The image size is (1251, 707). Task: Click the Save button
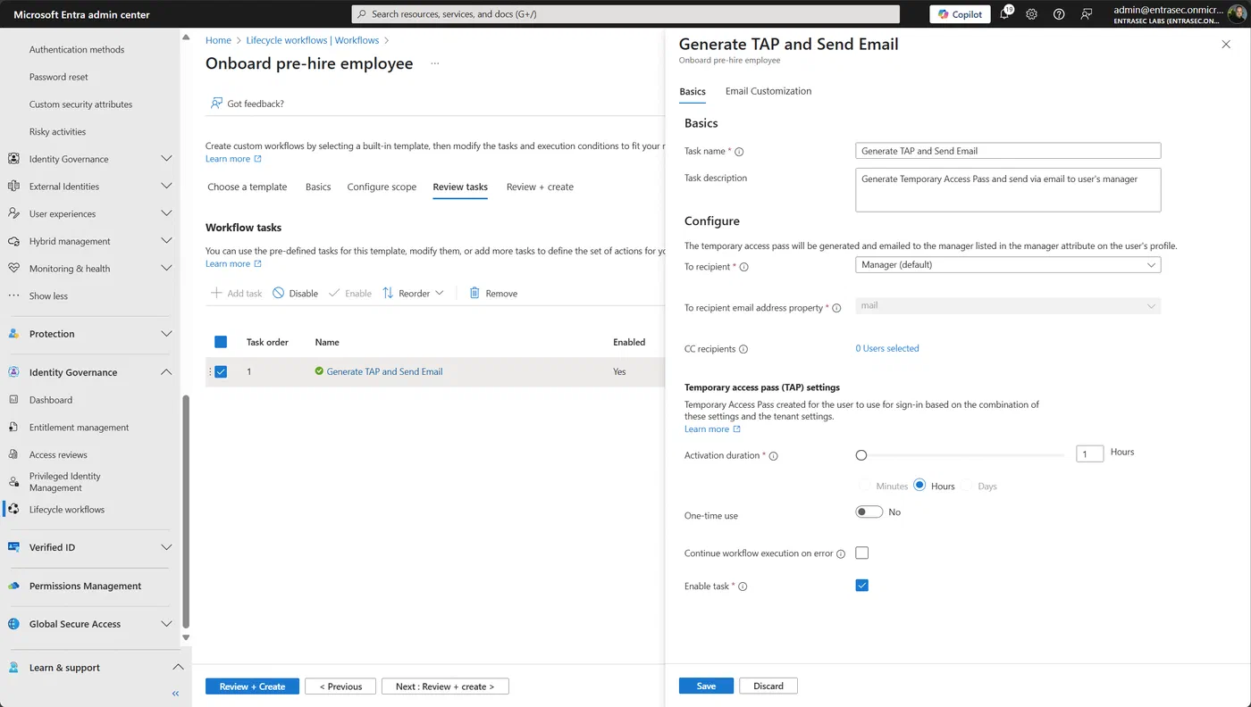coord(706,686)
